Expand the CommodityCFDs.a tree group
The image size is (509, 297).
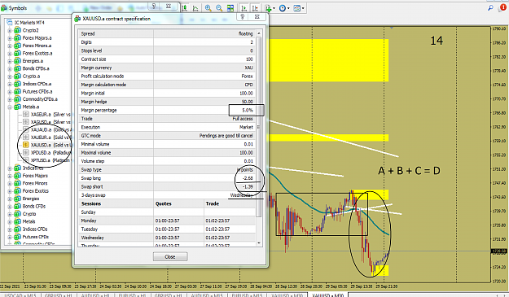[x=10, y=99]
